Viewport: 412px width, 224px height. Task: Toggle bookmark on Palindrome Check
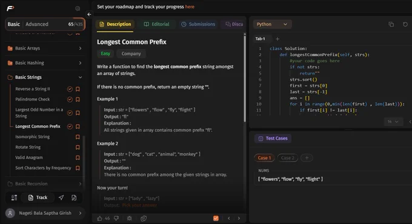pyautogui.click(x=78, y=99)
